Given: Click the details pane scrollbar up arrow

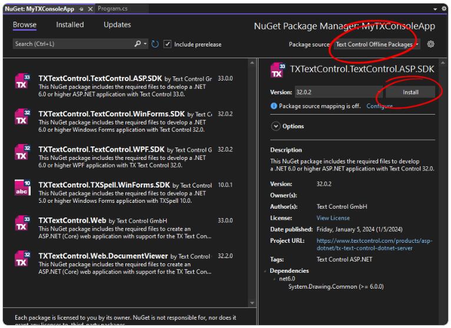Looking at the screenshot, I should (x=443, y=63).
